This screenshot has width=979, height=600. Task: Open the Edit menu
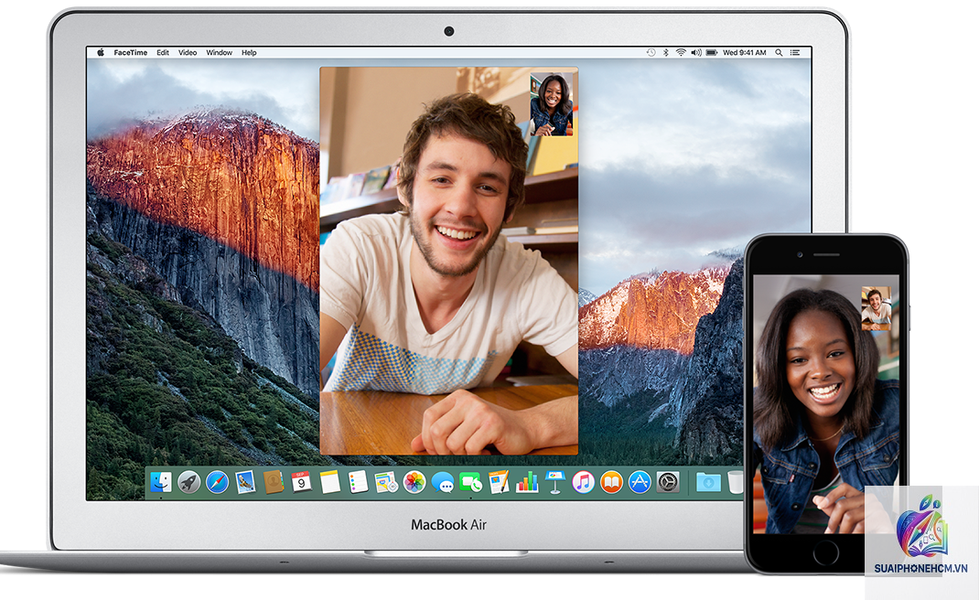click(163, 52)
